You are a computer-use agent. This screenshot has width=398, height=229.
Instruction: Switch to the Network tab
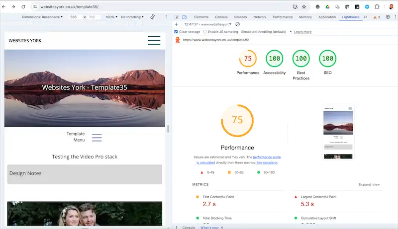(x=260, y=17)
